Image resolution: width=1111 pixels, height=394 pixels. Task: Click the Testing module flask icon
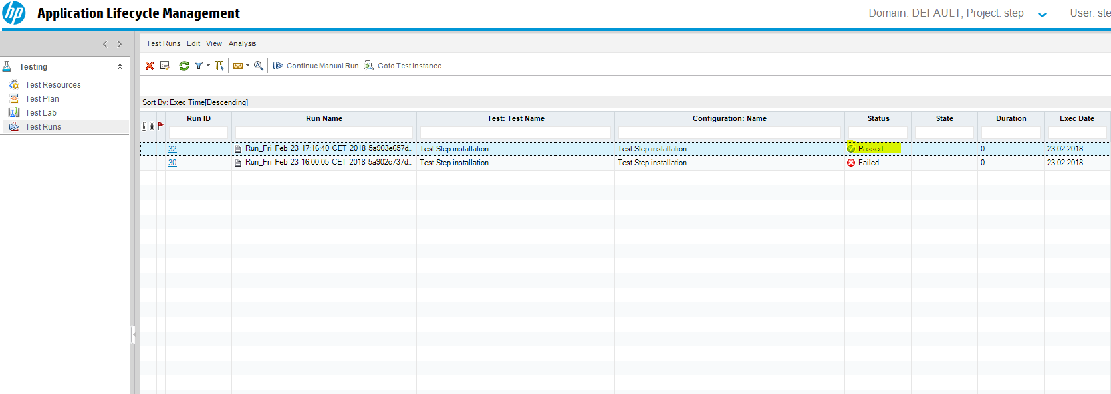click(x=7, y=66)
